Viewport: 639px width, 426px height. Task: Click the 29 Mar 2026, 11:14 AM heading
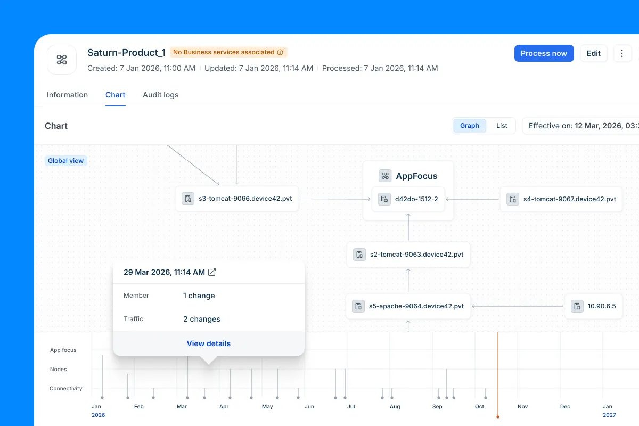(164, 272)
